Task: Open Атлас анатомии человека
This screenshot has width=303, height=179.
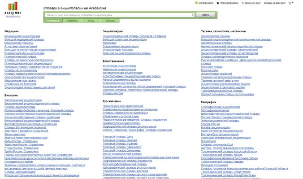Action: 21,47
